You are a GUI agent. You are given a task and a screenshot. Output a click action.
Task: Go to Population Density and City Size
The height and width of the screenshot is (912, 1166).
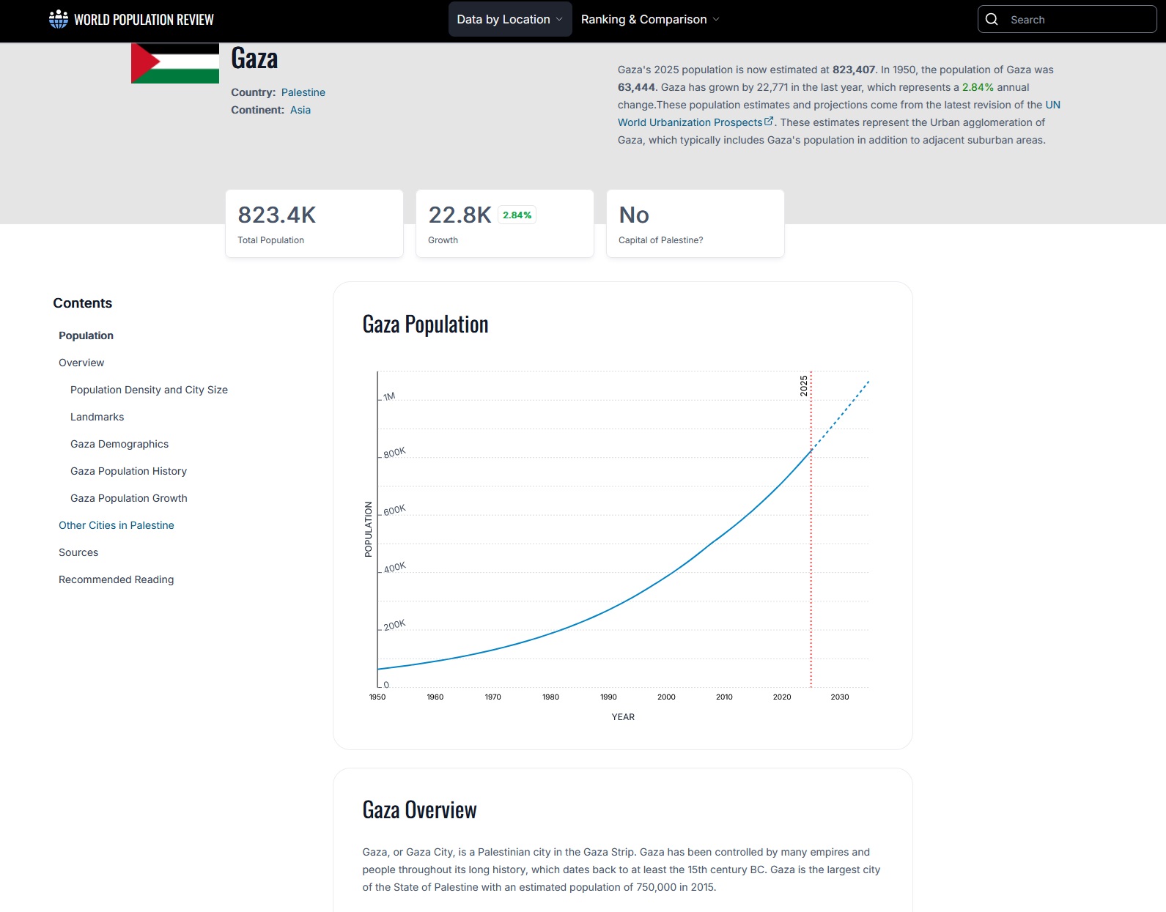tap(149, 390)
